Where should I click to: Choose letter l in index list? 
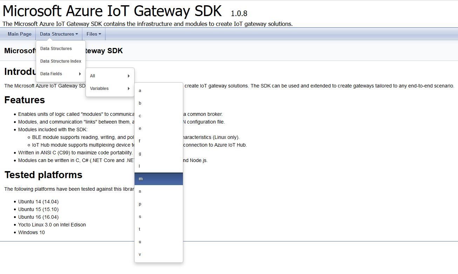pyautogui.click(x=159, y=166)
